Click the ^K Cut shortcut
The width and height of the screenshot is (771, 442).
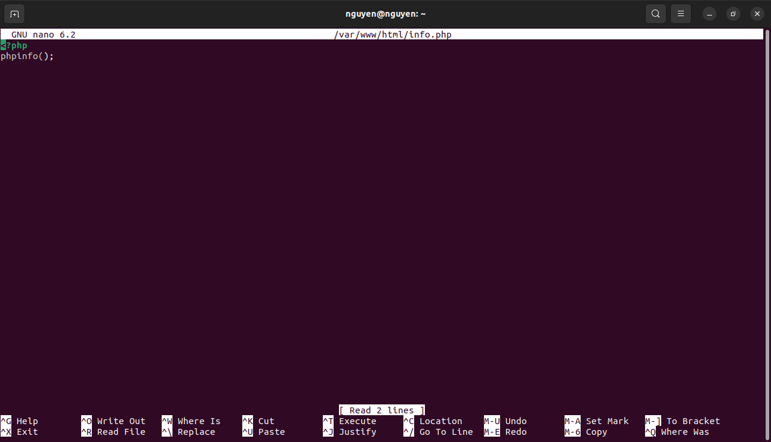pyautogui.click(x=258, y=421)
